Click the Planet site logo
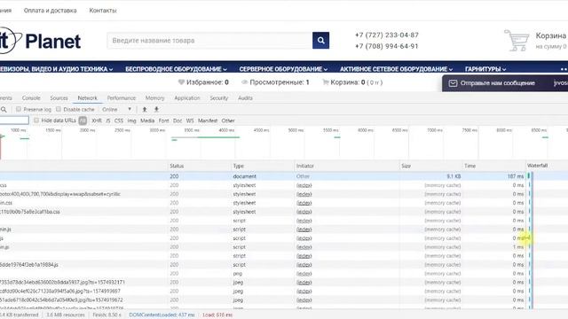The height and width of the screenshot is (319, 568). (x=40, y=41)
